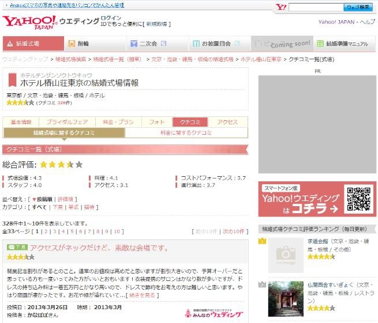Image resolution: width=378 pixels, height=323 pixels.
Task: Open the アクセス tab
Action: 227,122
